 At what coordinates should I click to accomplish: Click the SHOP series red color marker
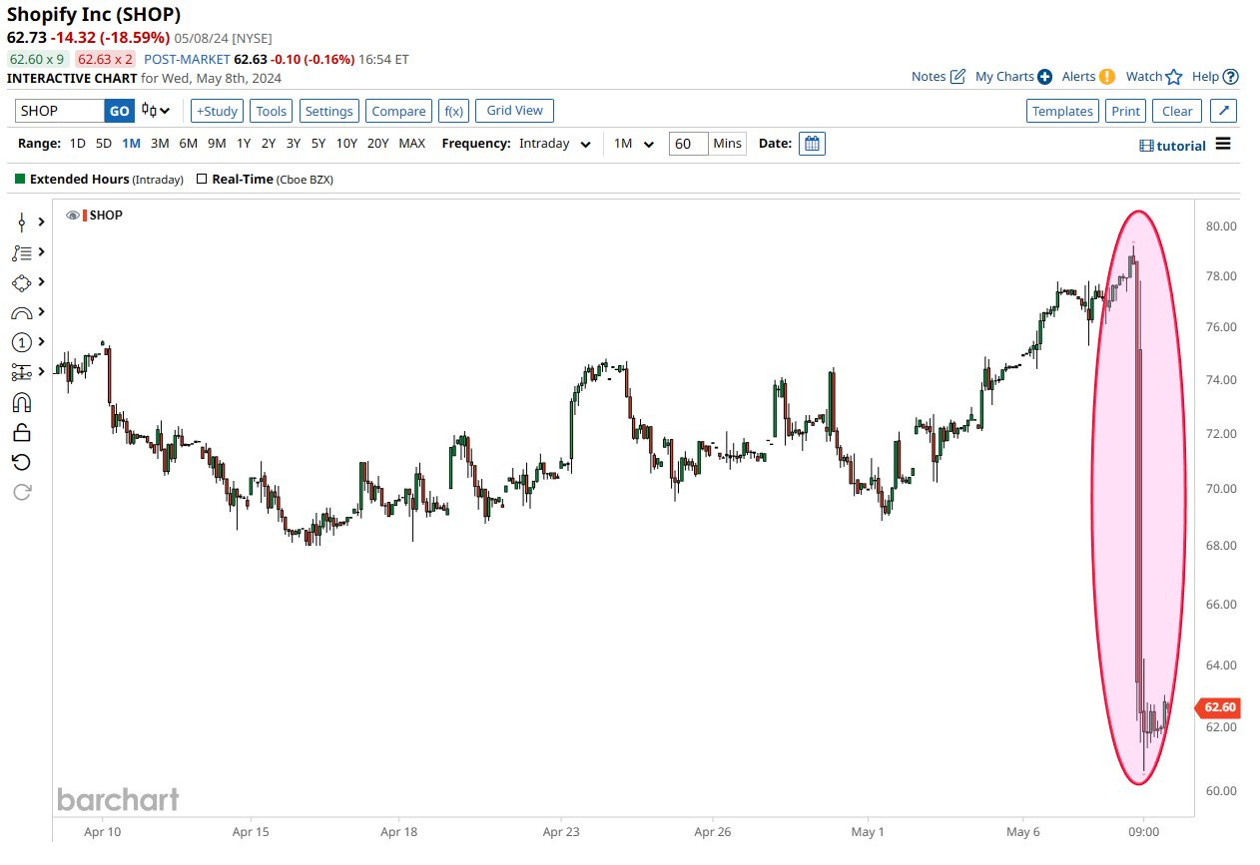point(85,216)
